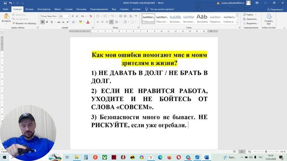Click the Replace (Заменить) button

coord(250,19)
